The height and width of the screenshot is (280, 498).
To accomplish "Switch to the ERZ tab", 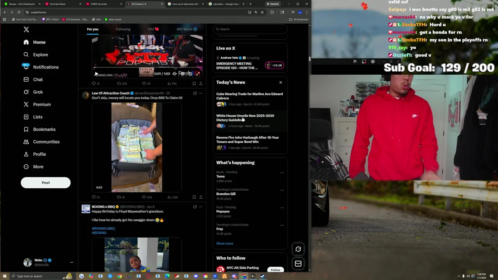I will [x=153, y=29].
